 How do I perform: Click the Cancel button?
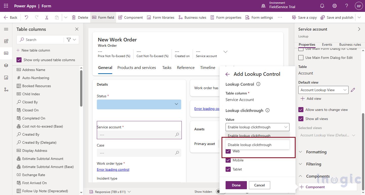pyautogui.click(x=260, y=185)
